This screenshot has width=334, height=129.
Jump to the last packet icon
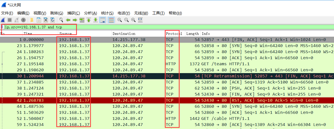tap(96, 20)
